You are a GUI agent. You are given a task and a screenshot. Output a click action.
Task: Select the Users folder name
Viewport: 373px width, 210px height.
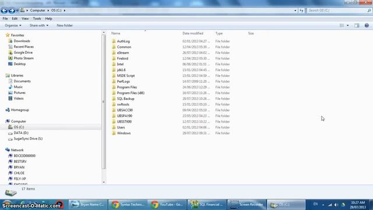coord(121,127)
